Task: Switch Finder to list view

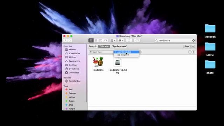Action: point(96,41)
